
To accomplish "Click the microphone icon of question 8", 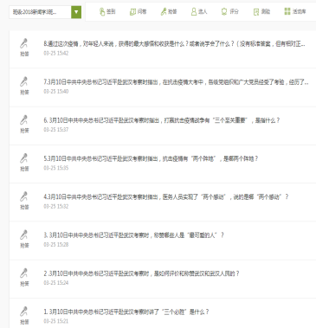I will (24, 43).
